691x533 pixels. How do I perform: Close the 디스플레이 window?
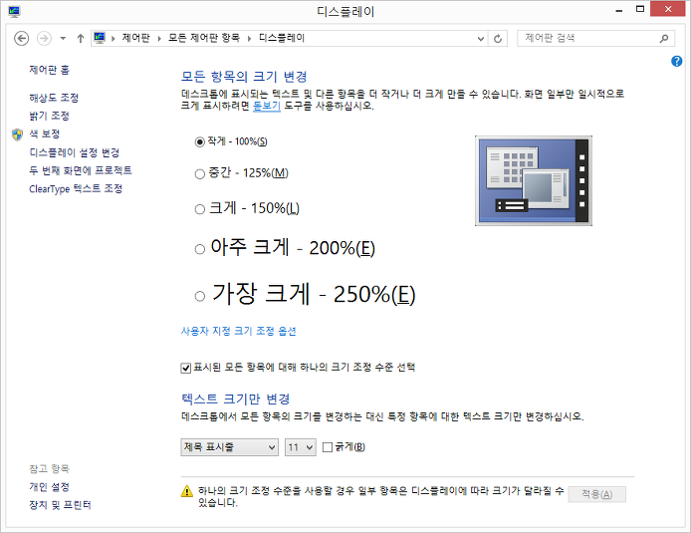[668, 9]
